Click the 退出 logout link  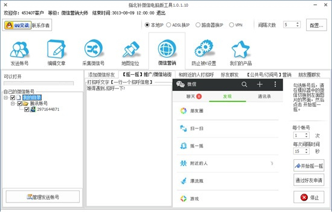[x=161, y=13]
